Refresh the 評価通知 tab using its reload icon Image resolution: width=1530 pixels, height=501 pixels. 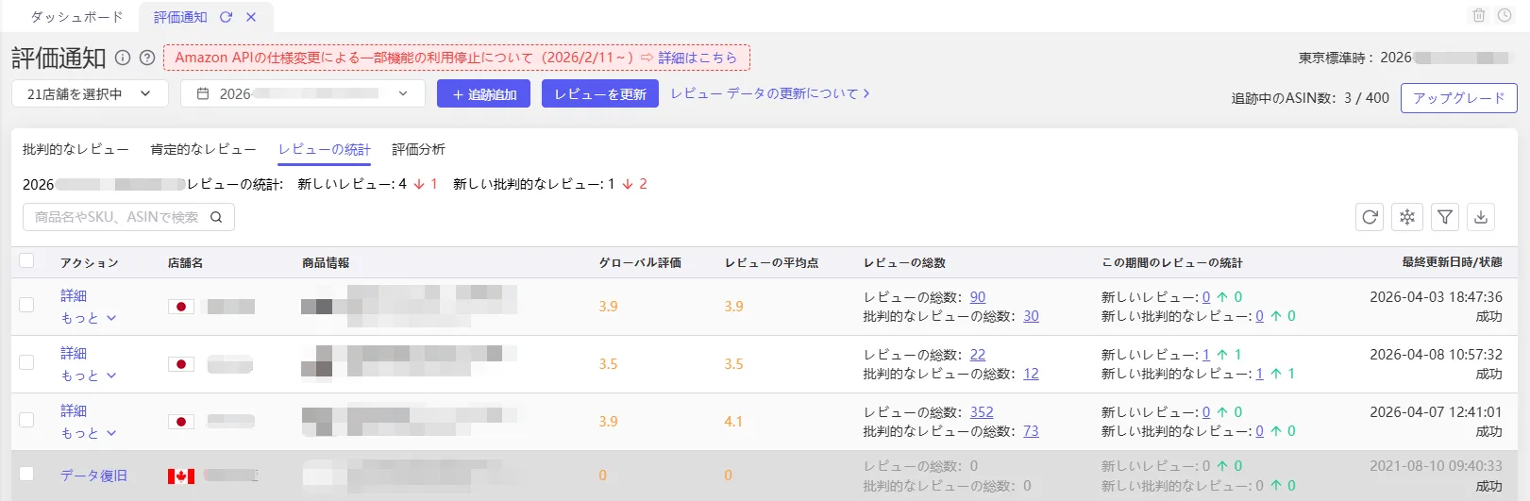pos(226,17)
